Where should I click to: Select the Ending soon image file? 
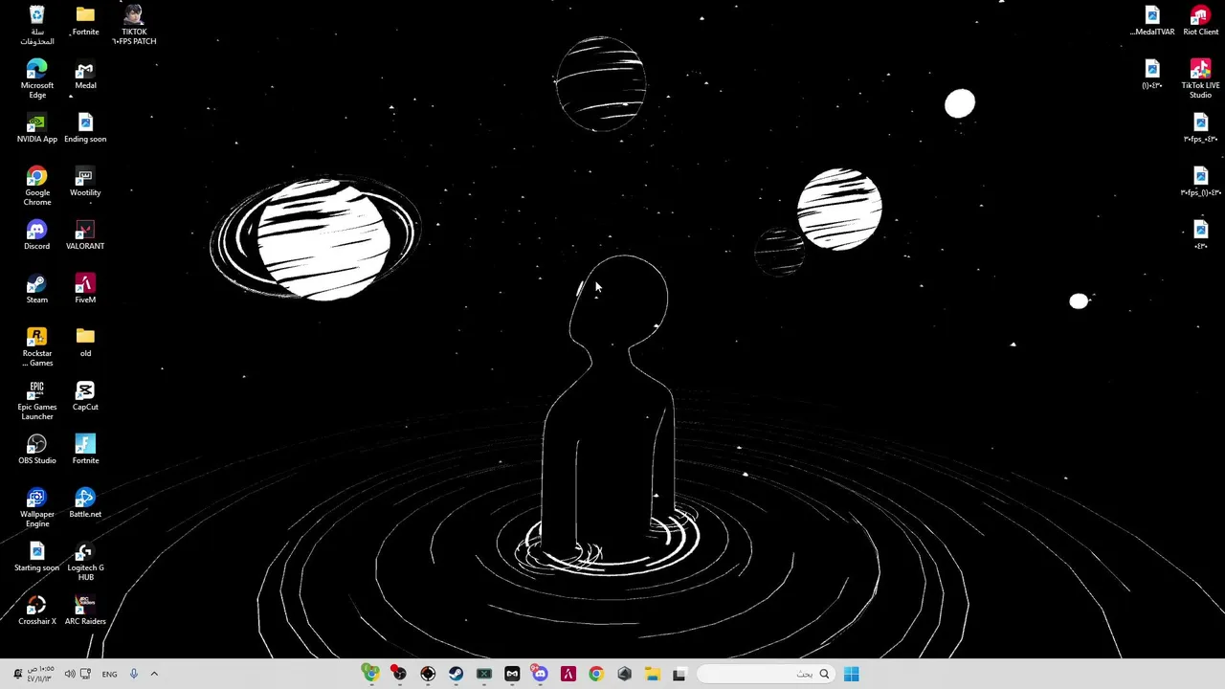click(85, 128)
